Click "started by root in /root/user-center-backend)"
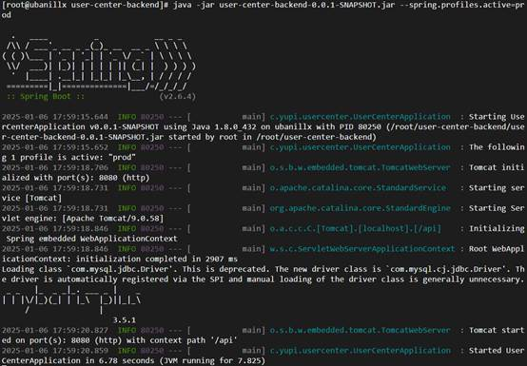Viewport: 527px width, 366px height. point(273,137)
